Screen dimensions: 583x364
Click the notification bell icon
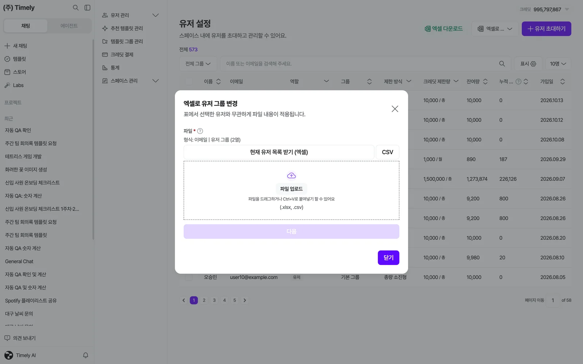[86, 355]
